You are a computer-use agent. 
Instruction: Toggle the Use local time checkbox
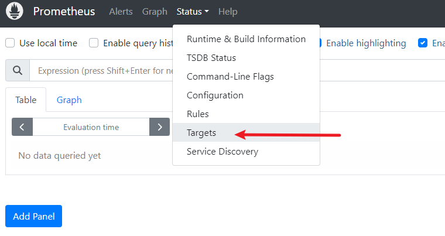click(10, 43)
